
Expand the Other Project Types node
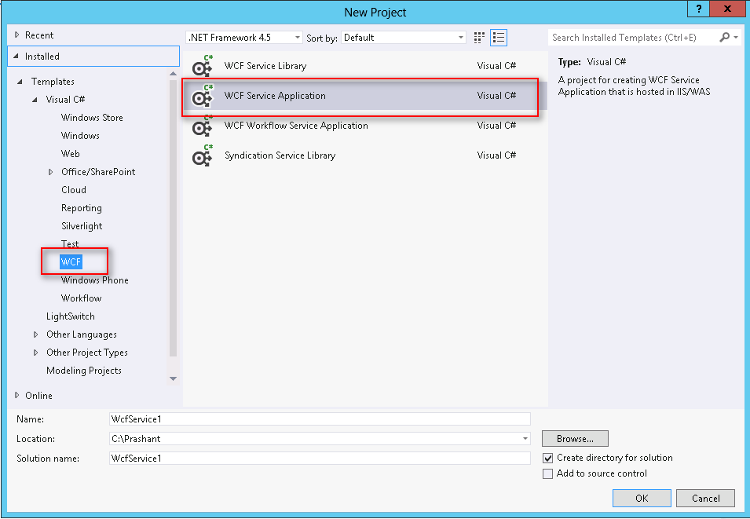coord(35,353)
